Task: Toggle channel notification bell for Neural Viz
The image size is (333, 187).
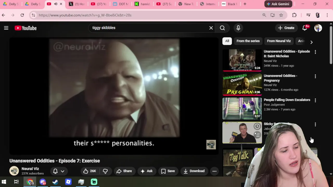Action: click(x=55, y=171)
